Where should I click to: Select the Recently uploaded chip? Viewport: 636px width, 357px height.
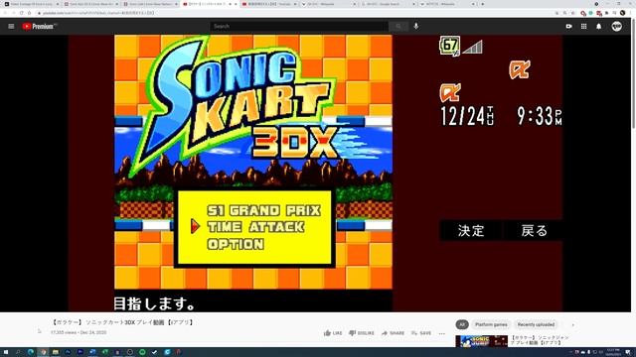pos(536,324)
